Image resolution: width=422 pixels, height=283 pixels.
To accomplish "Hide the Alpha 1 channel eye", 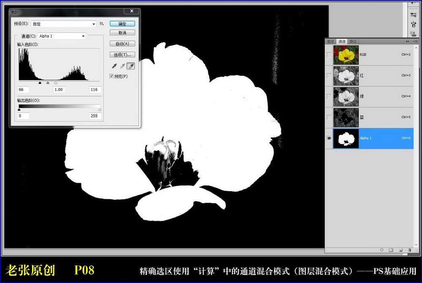I will 329,138.
